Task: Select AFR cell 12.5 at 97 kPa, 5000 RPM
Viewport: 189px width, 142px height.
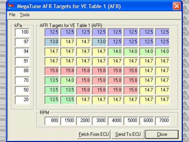Action: (x=131, y=42)
